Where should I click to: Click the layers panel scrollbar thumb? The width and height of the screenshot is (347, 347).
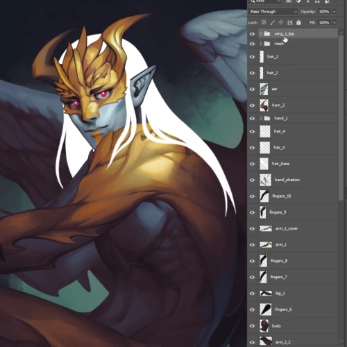pyautogui.click(x=341, y=118)
